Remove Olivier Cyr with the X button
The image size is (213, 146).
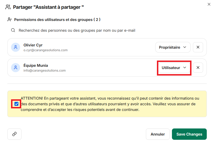198,47
